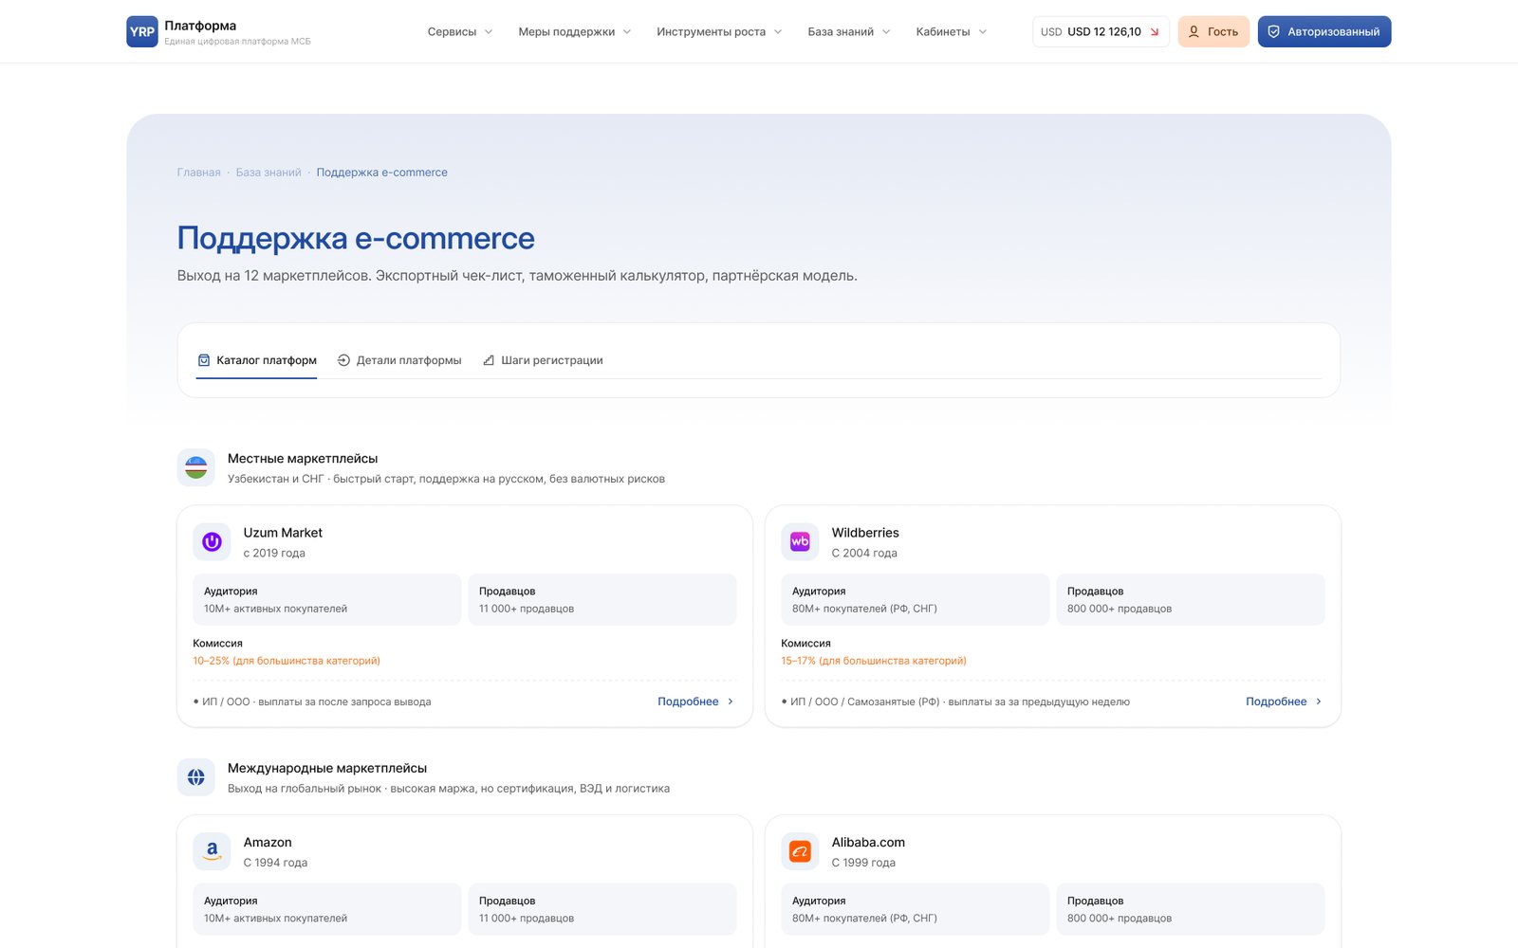
Task: Open Подробнее for Uzum Market
Action: 695,702
